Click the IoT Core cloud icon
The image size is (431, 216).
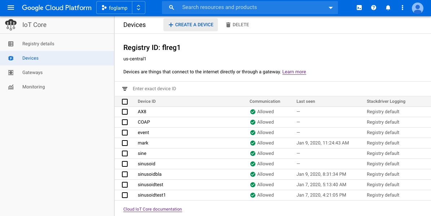[x=11, y=25]
